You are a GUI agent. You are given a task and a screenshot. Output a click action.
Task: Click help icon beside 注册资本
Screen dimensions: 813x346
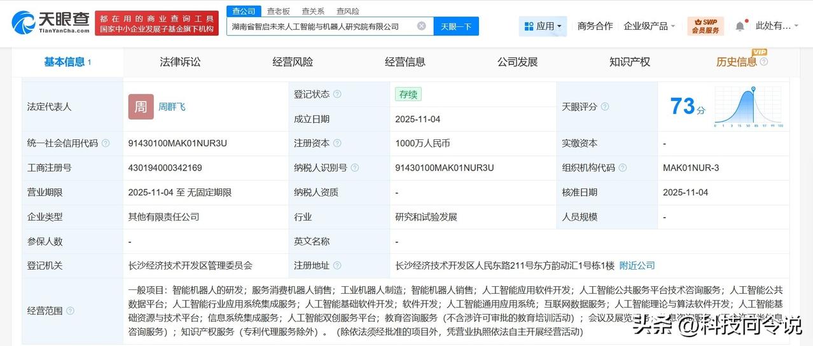337,143
